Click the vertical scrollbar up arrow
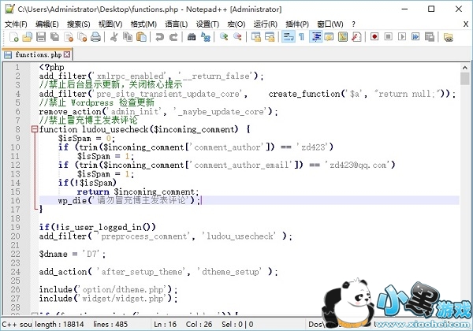The height and width of the screenshot is (331, 473). (x=465, y=68)
